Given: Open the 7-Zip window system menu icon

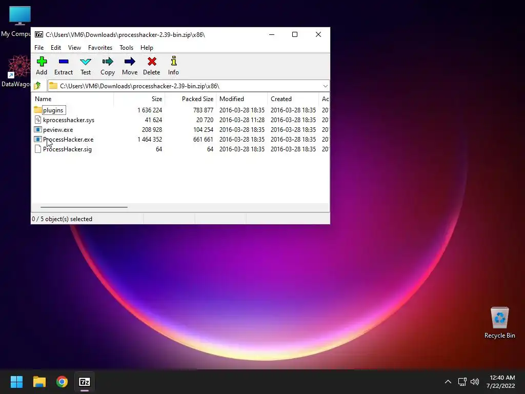Looking at the screenshot, I should click(x=39, y=34).
